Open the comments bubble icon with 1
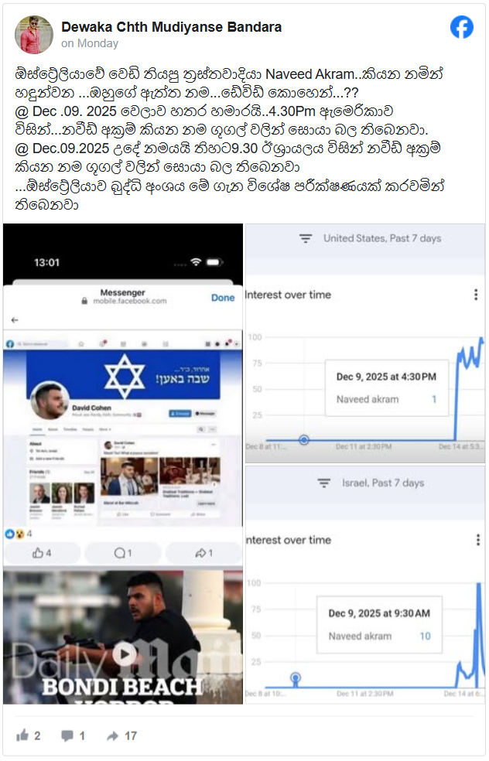 pos(67,736)
